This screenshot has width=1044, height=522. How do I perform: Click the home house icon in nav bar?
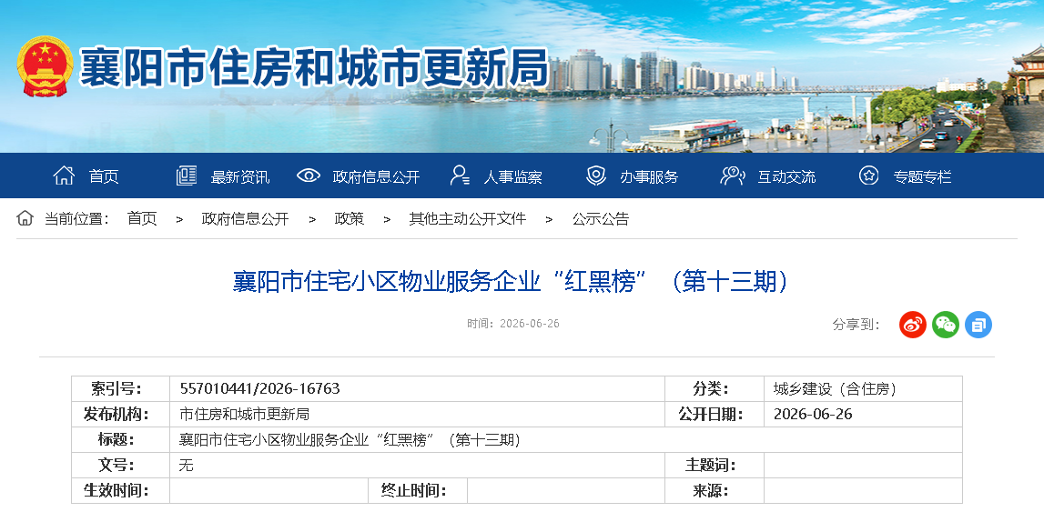pyautogui.click(x=64, y=176)
